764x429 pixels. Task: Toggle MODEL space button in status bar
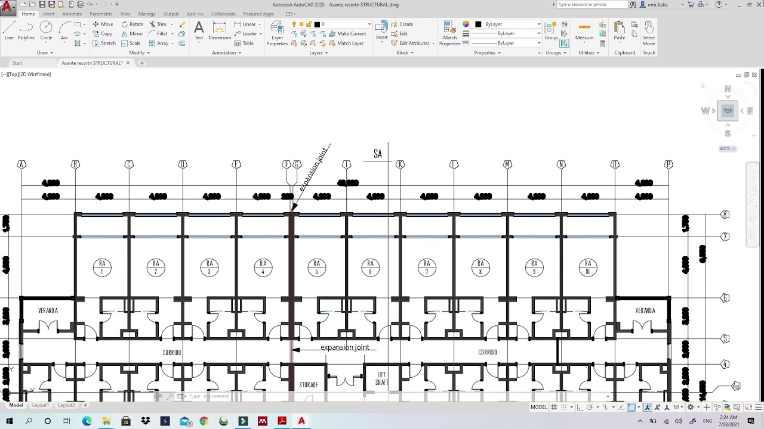coord(539,407)
